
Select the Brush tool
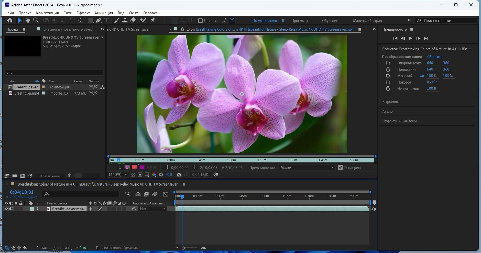click(x=117, y=20)
